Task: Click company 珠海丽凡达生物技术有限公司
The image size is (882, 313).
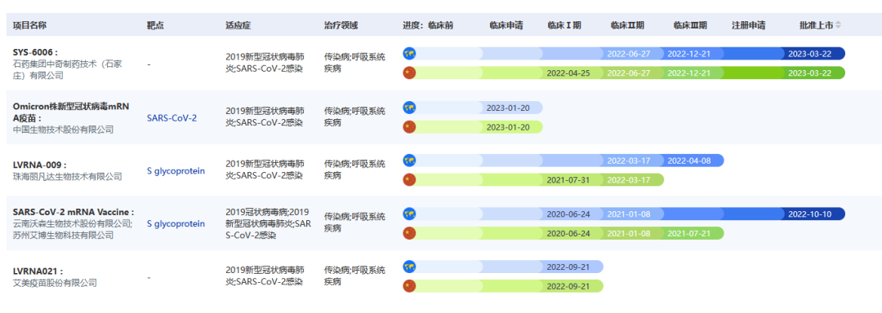Action: click(68, 177)
